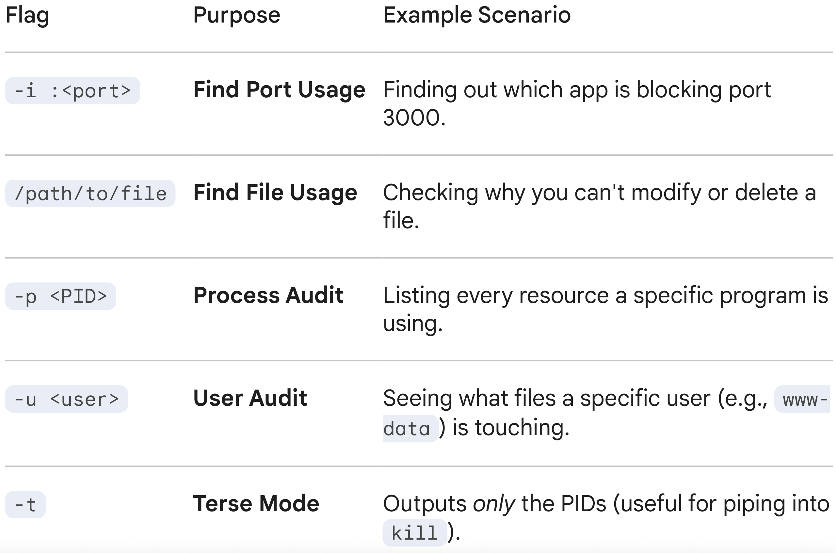The width and height of the screenshot is (836, 553).
Task: Click the blocking port 3000 description
Action: point(577,90)
